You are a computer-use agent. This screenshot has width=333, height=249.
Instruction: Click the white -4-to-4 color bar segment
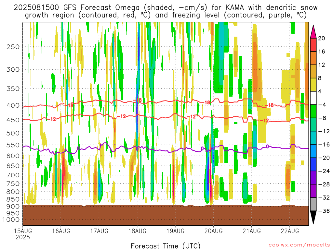pos(313,98)
